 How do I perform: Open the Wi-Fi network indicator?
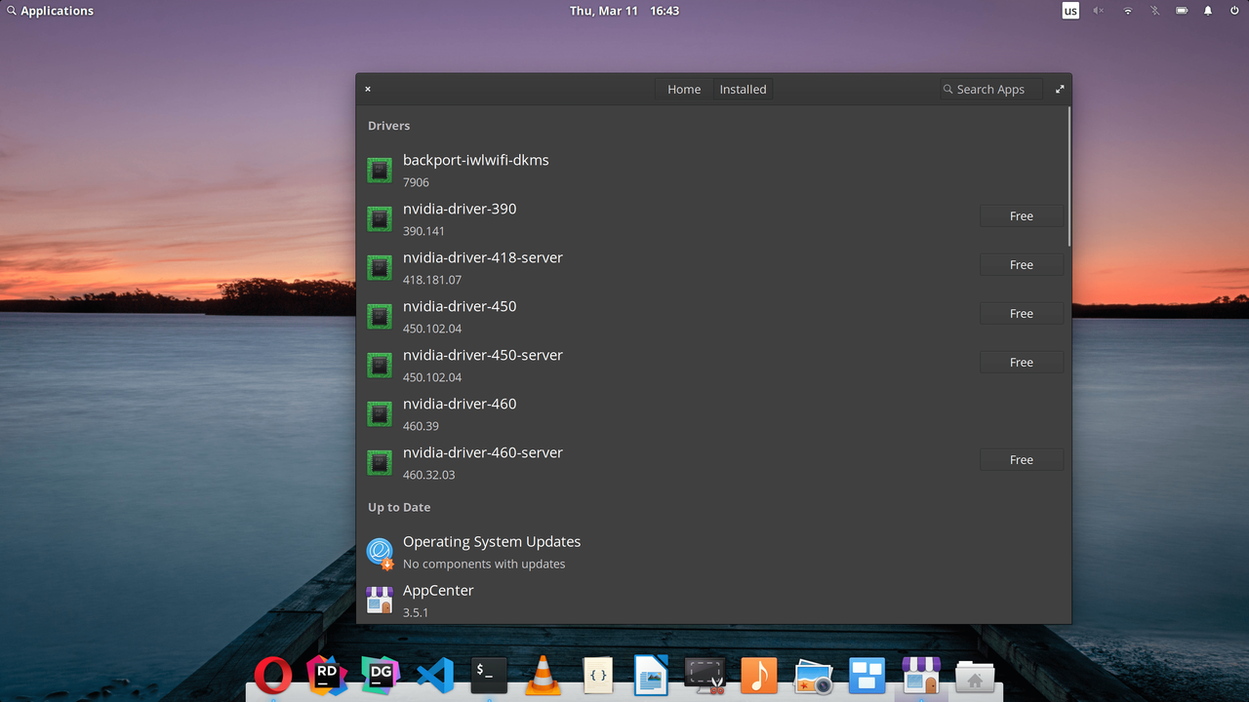point(1127,11)
